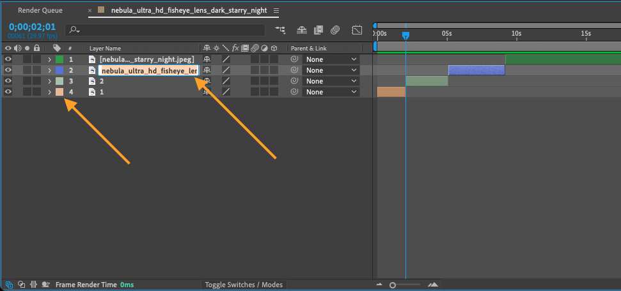Screen dimensions: 621x291
Task: Toggle the quality switch on layer 2
Action: [226, 70]
